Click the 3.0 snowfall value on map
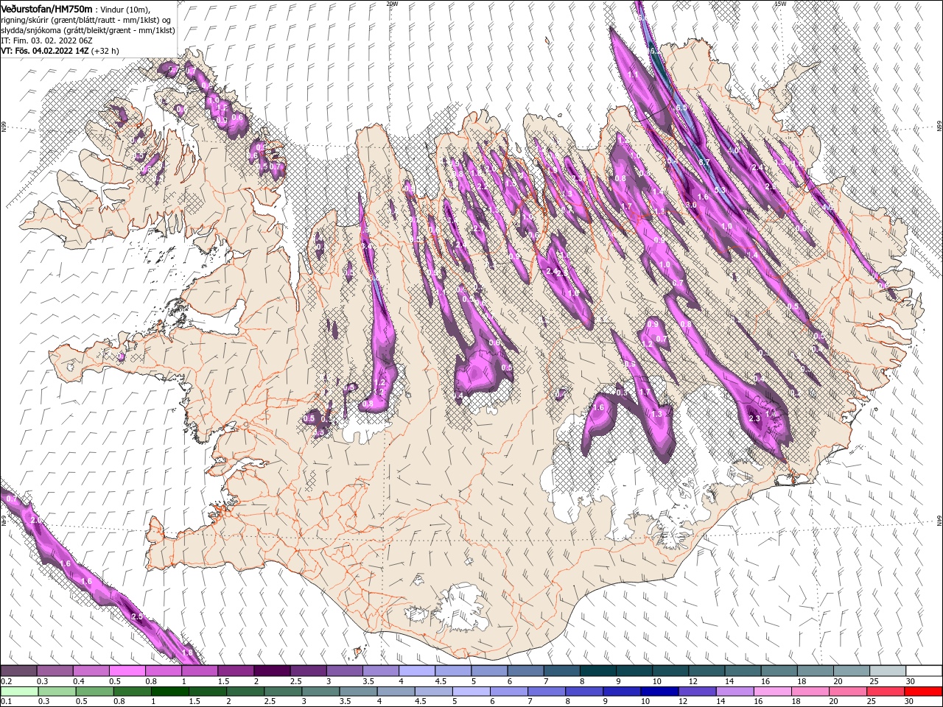 coord(691,204)
